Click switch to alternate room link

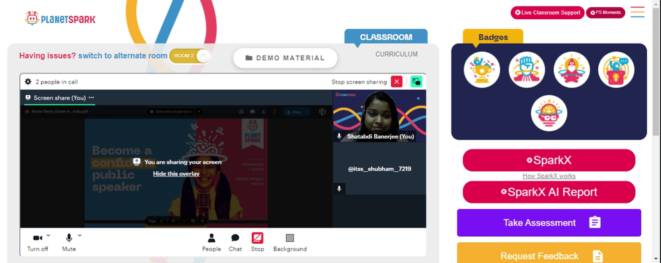click(x=123, y=56)
